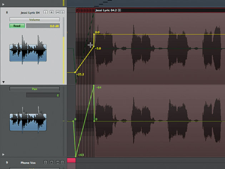The width and height of the screenshot is (225, 169).
Task: Click the loop icon beside Jessi Lyric 04.2 name
Action: click(119, 10)
